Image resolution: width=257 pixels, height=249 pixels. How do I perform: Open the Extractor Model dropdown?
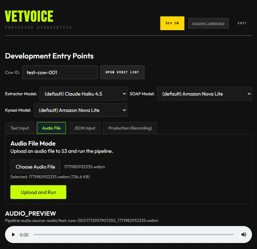83,94
